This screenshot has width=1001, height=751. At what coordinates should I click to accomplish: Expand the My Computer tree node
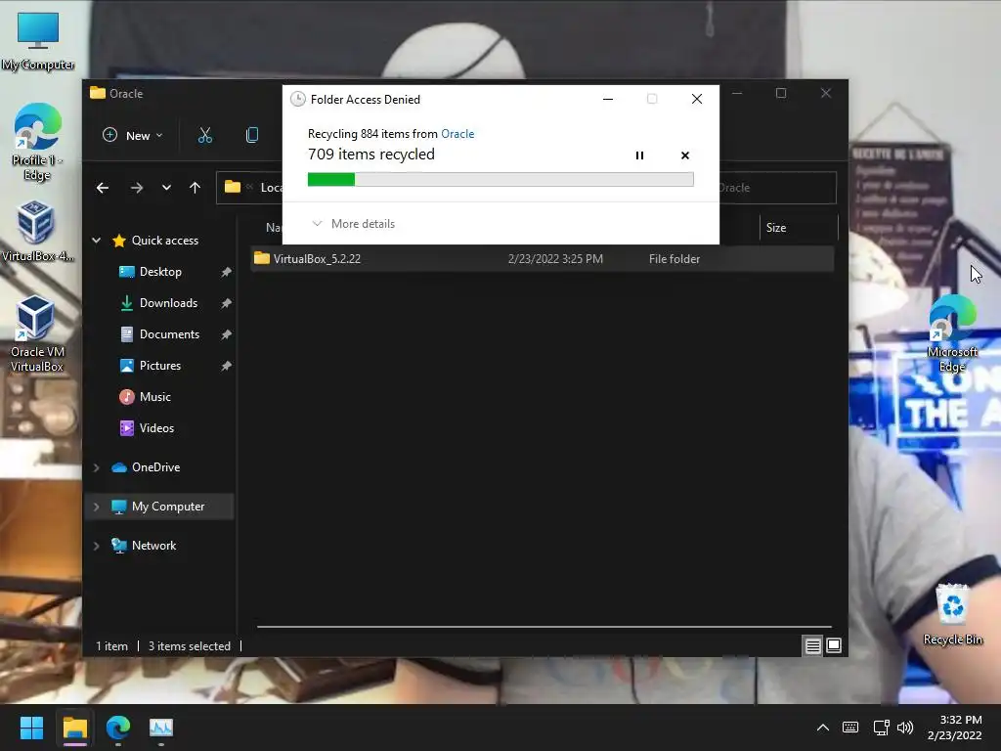tap(97, 507)
